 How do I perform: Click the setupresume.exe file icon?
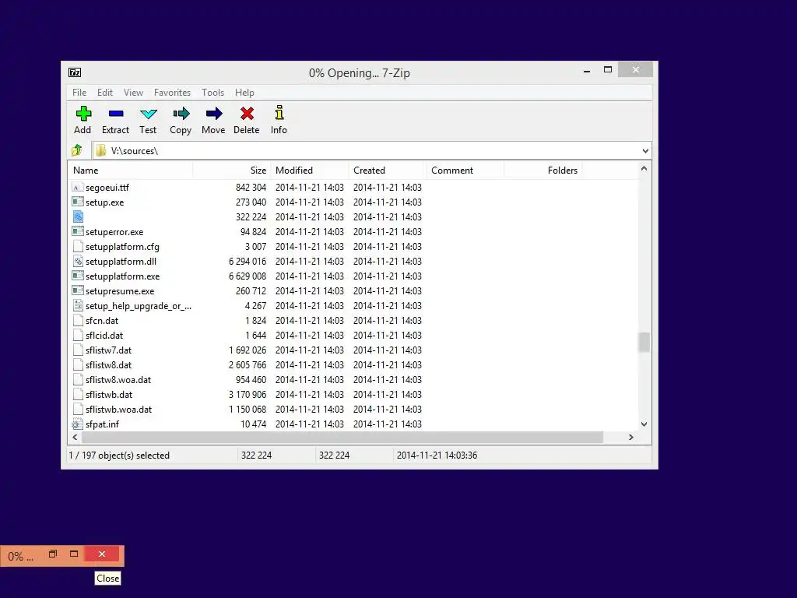(x=77, y=290)
